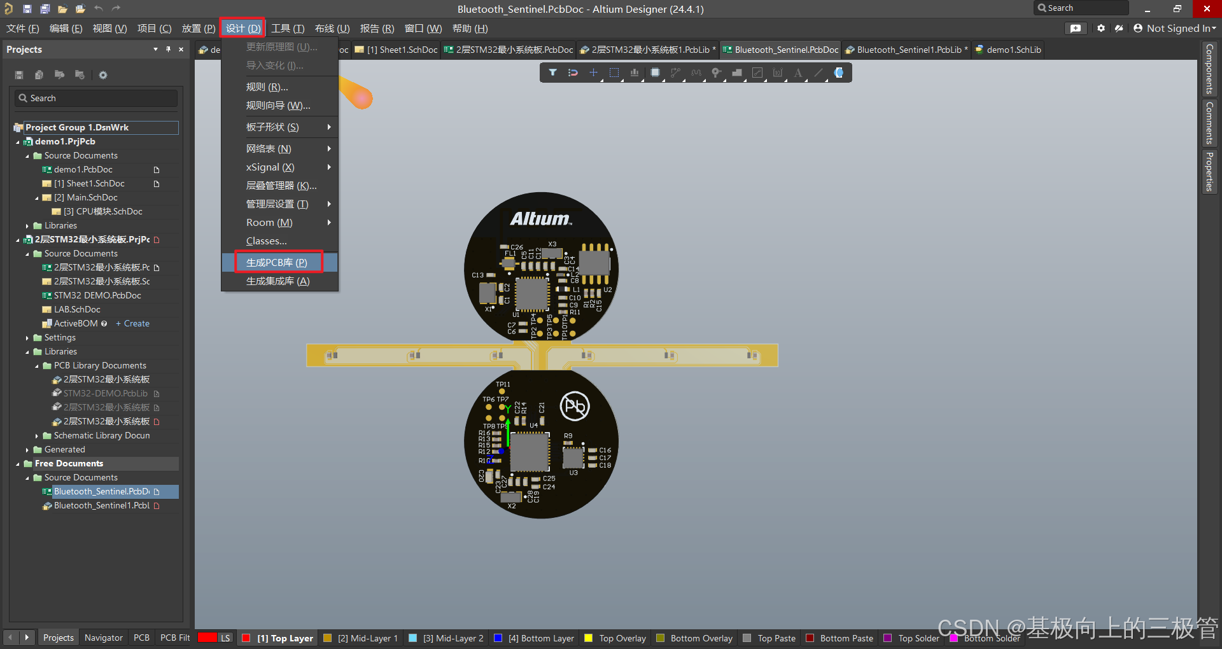This screenshot has height=649, width=1222.
Task: Switch to the demo1.SchLib document tab
Action: pos(1009,50)
